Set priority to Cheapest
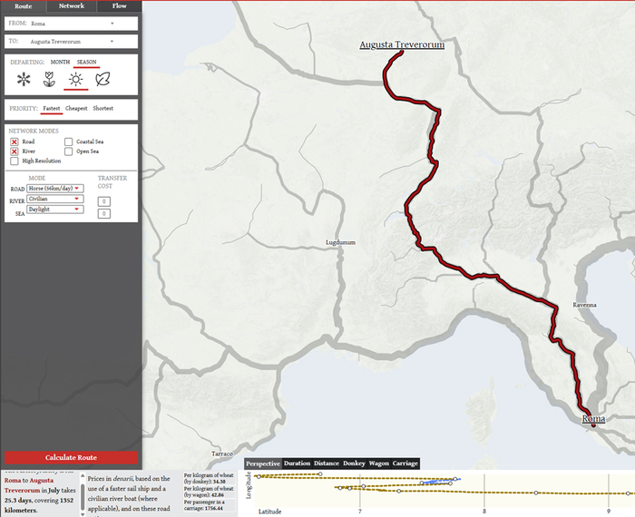The height and width of the screenshot is (517, 635). click(x=76, y=109)
